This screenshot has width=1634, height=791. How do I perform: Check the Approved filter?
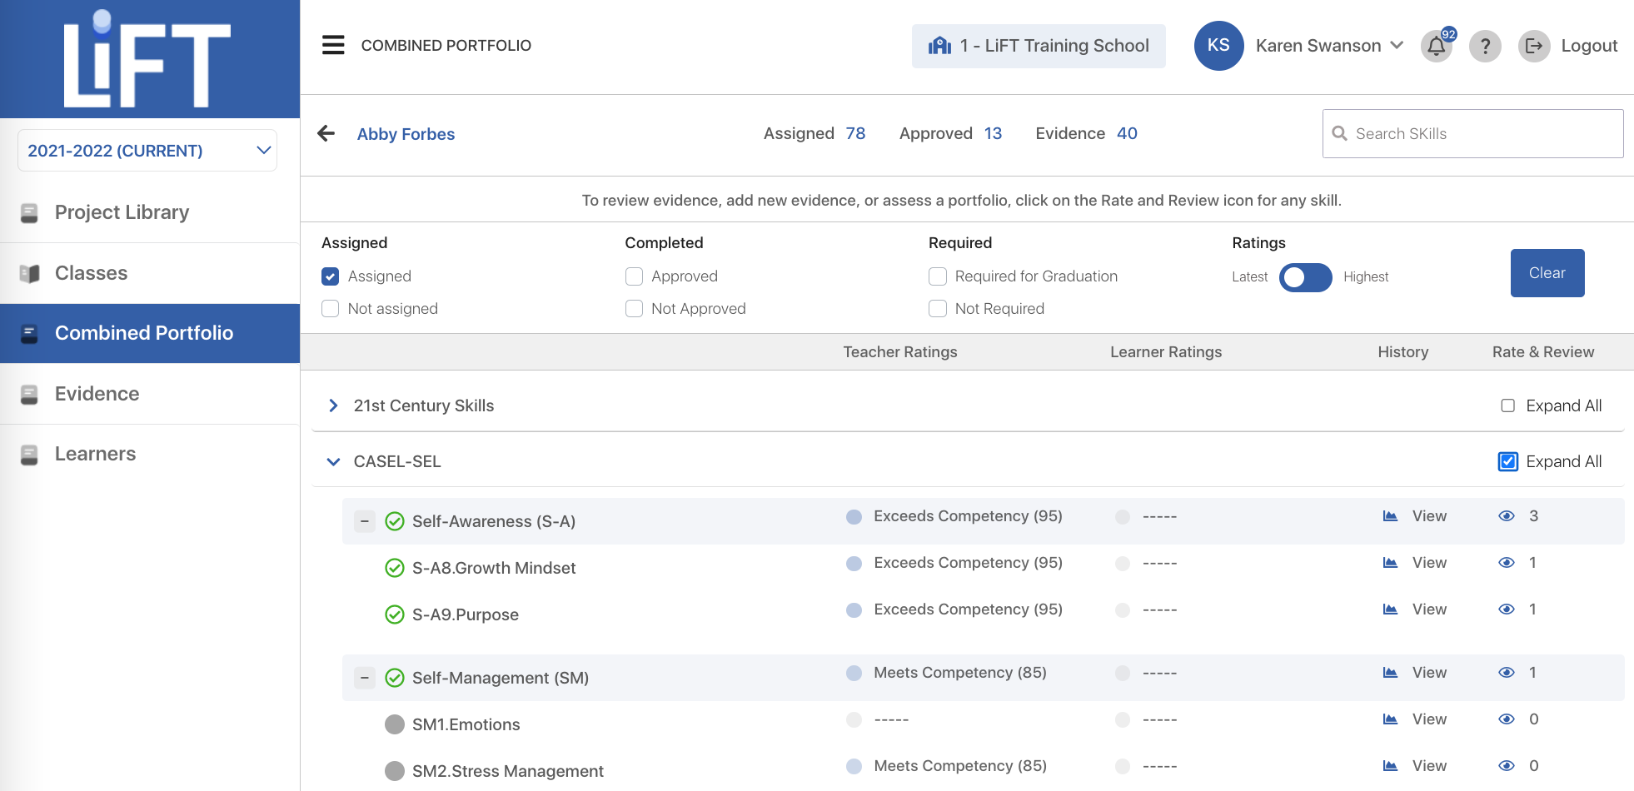pyautogui.click(x=634, y=276)
